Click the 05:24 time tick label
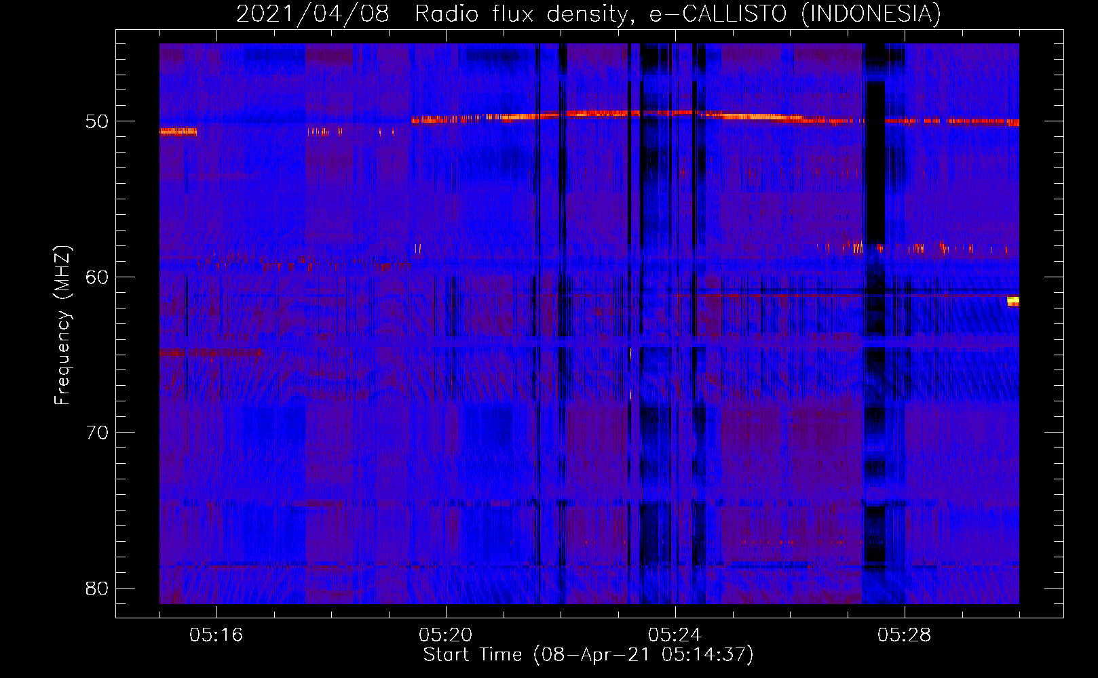Image resolution: width=1098 pixels, height=678 pixels. [675, 635]
